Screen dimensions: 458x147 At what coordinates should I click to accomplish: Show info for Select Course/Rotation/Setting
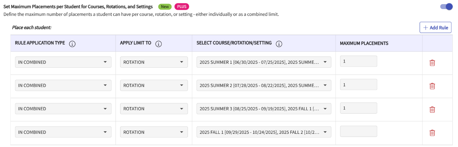pos(279,44)
